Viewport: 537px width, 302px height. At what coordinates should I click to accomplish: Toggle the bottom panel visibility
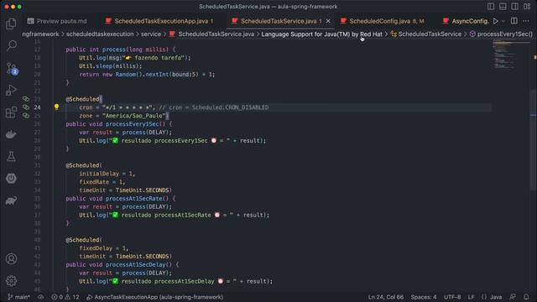pyautogui.click(x=503, y=7)
